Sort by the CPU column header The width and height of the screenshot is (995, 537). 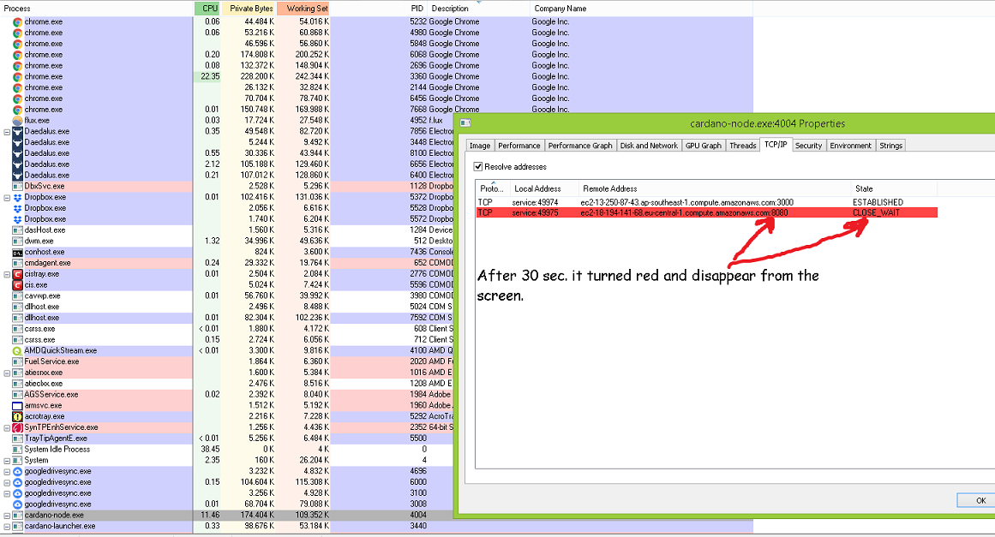pyautogui.click(x=207, y=9)
